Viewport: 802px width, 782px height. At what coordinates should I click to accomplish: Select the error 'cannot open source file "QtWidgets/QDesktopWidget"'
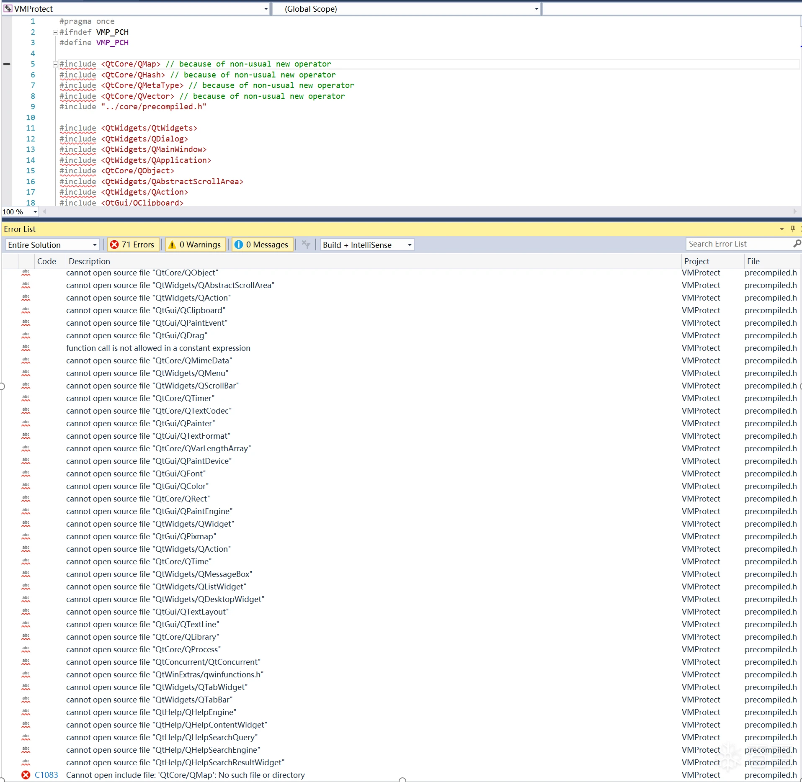click(x=165, y=599)
